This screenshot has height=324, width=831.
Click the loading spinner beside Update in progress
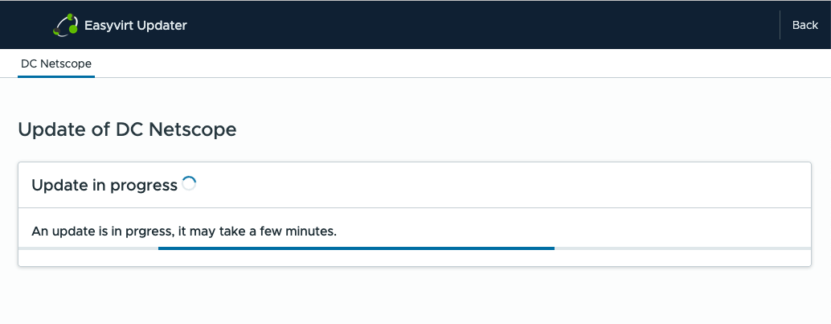click(x=189, y=184)
